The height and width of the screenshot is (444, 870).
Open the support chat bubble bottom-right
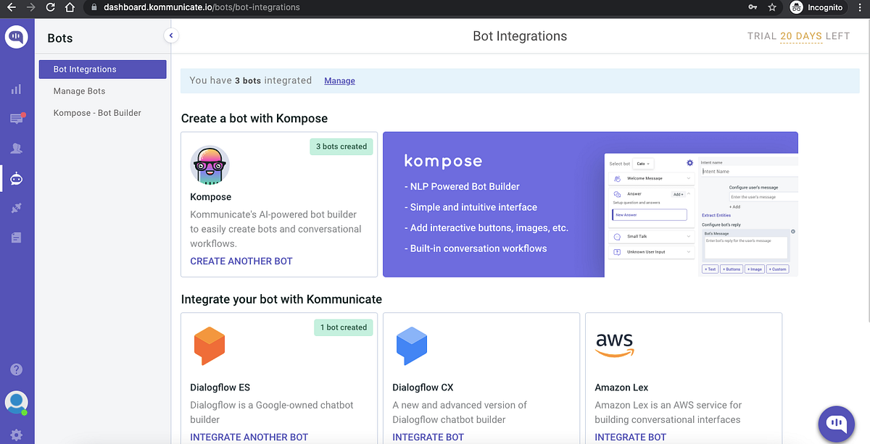(x=836, y=424)
